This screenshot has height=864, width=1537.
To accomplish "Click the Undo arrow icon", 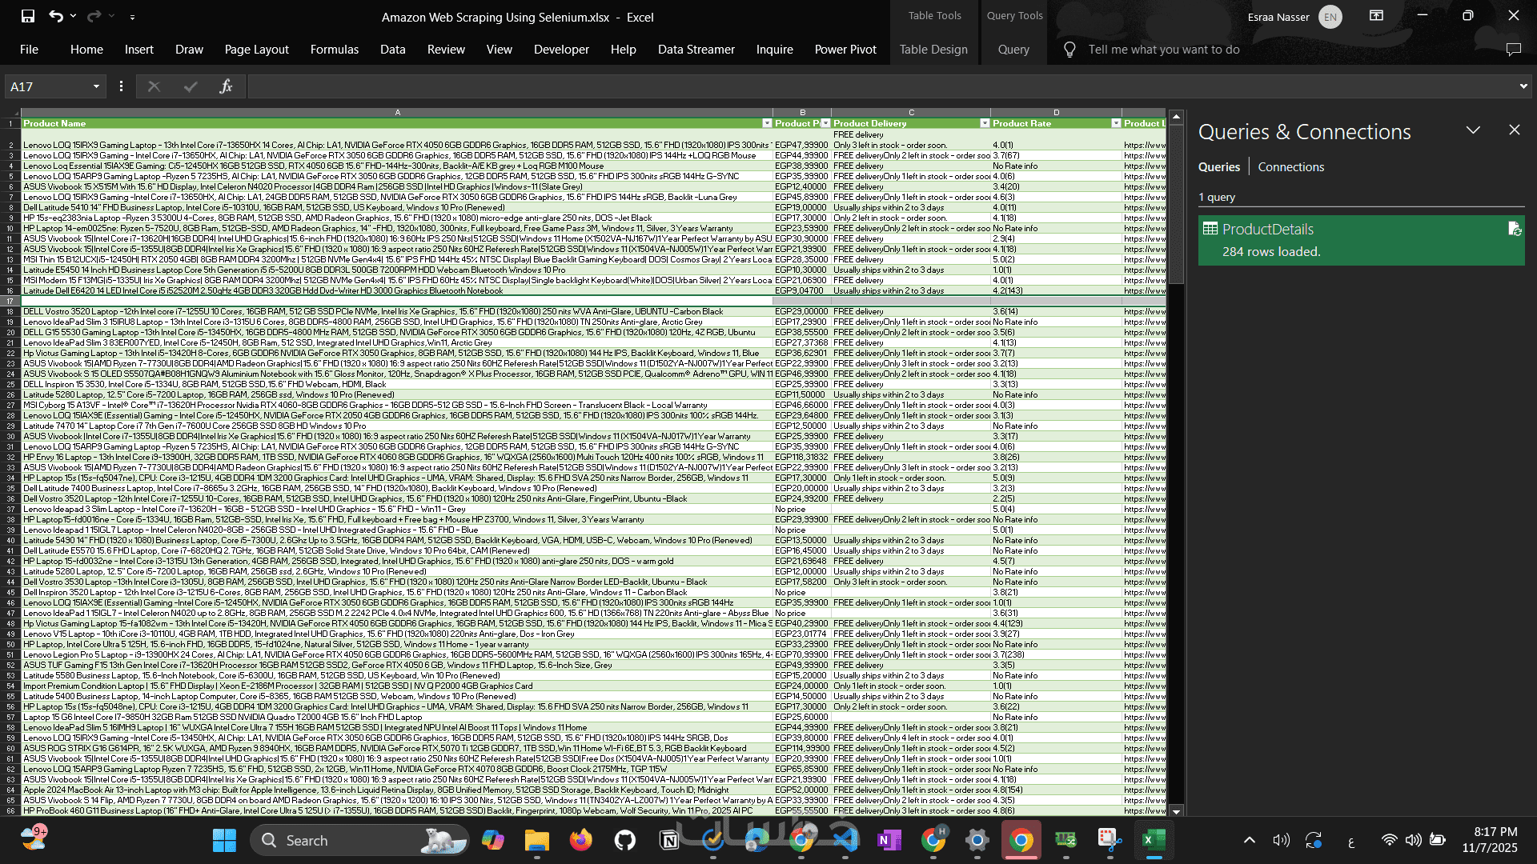I will 55,16.
